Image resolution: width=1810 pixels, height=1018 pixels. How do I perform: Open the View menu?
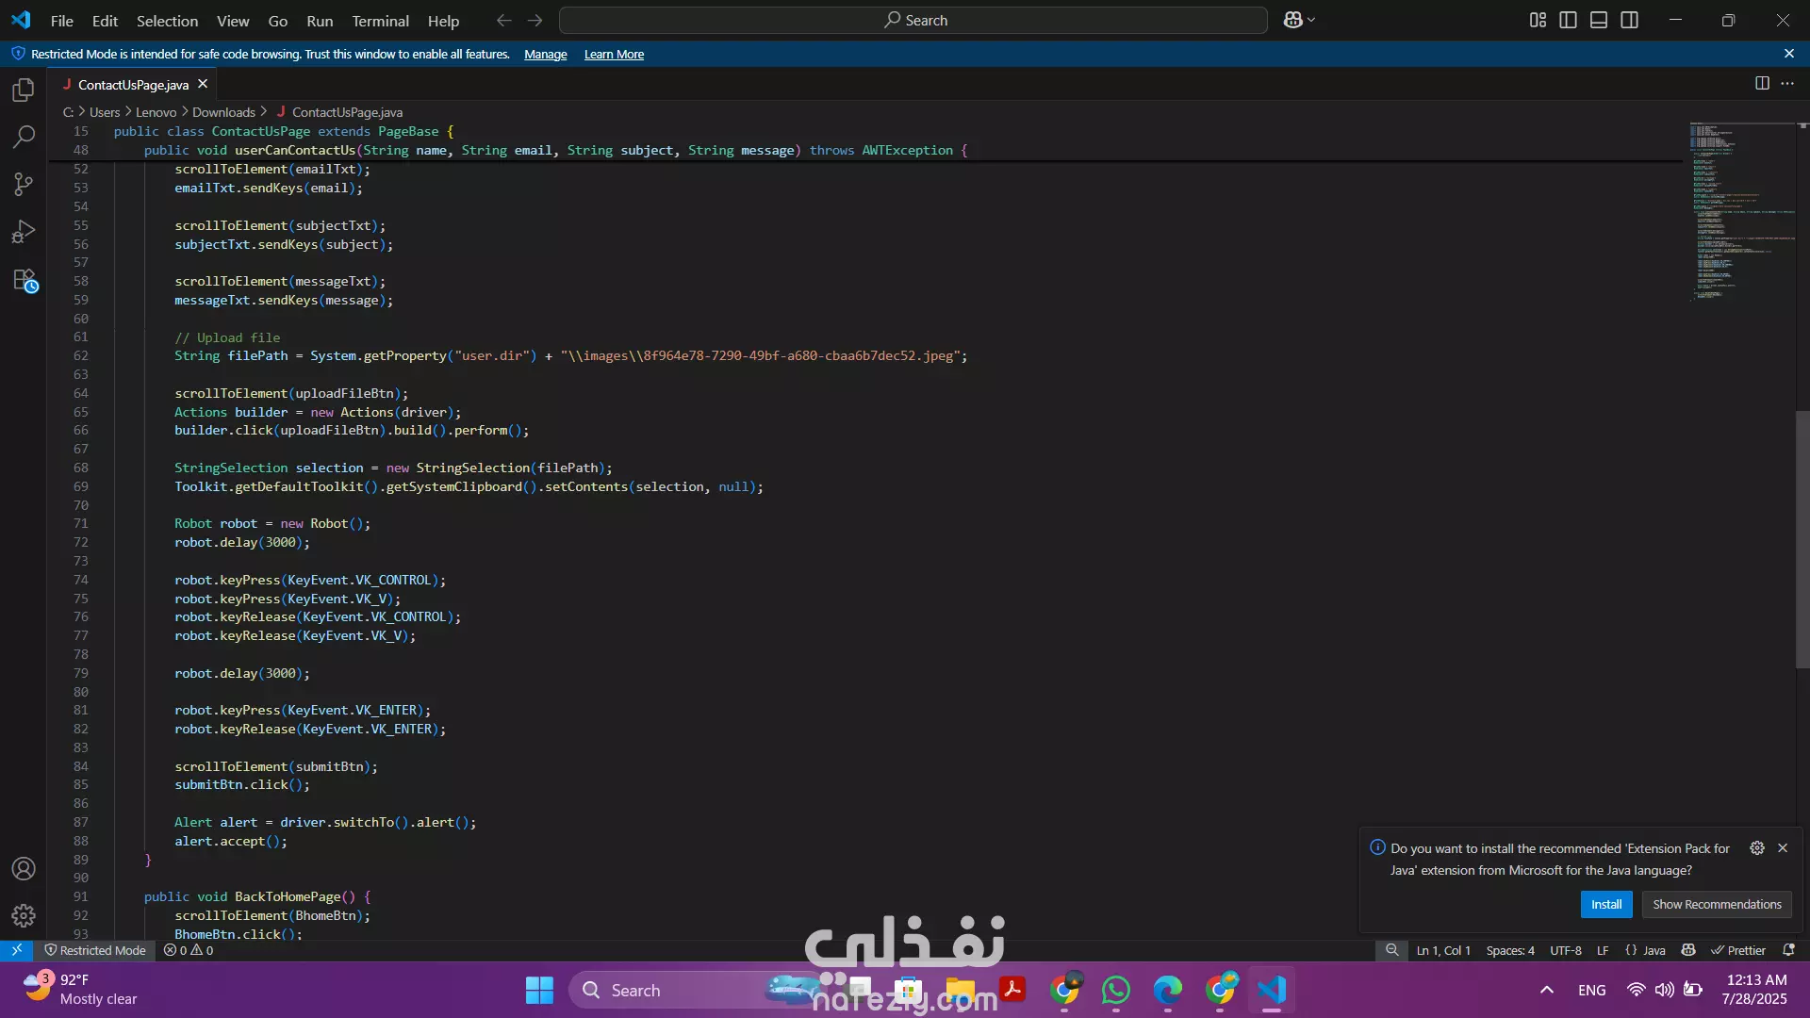(233, 21)
